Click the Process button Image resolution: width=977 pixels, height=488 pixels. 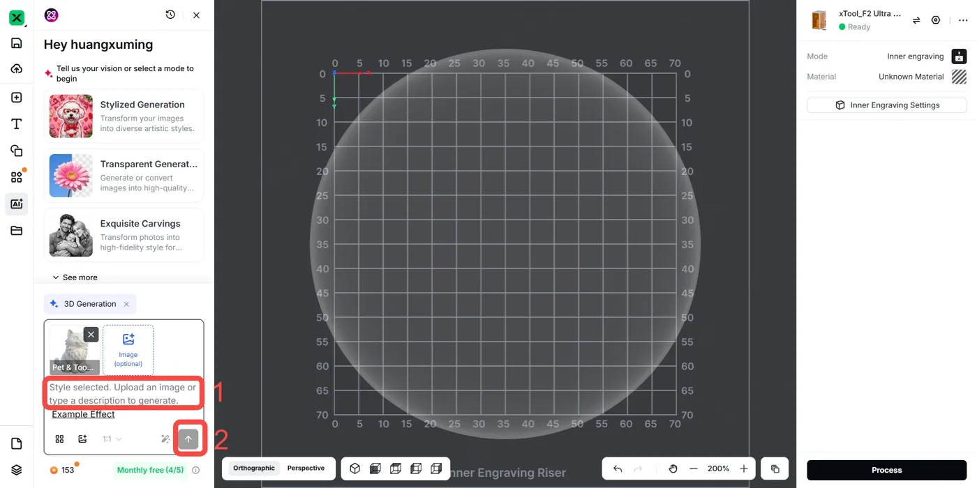(x=886, y=470)
